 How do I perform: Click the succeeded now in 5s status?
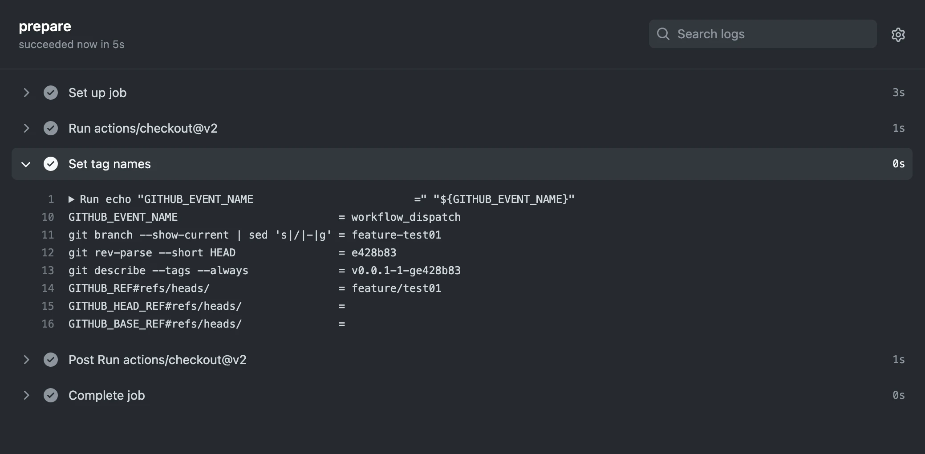(72, 45)
